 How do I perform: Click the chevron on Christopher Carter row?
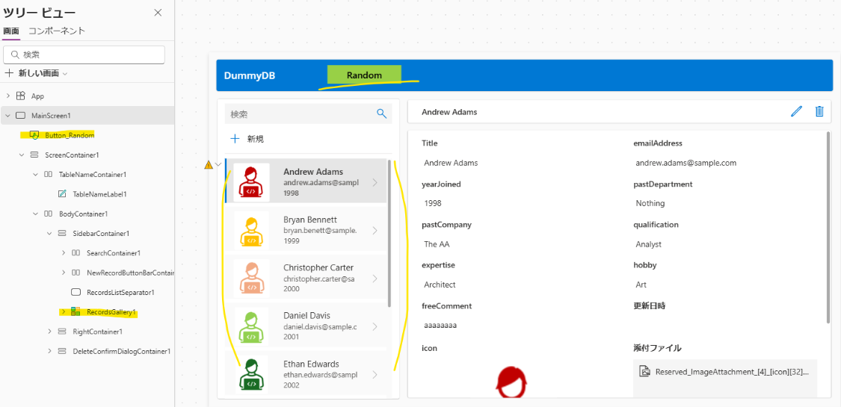pos(375,279)
